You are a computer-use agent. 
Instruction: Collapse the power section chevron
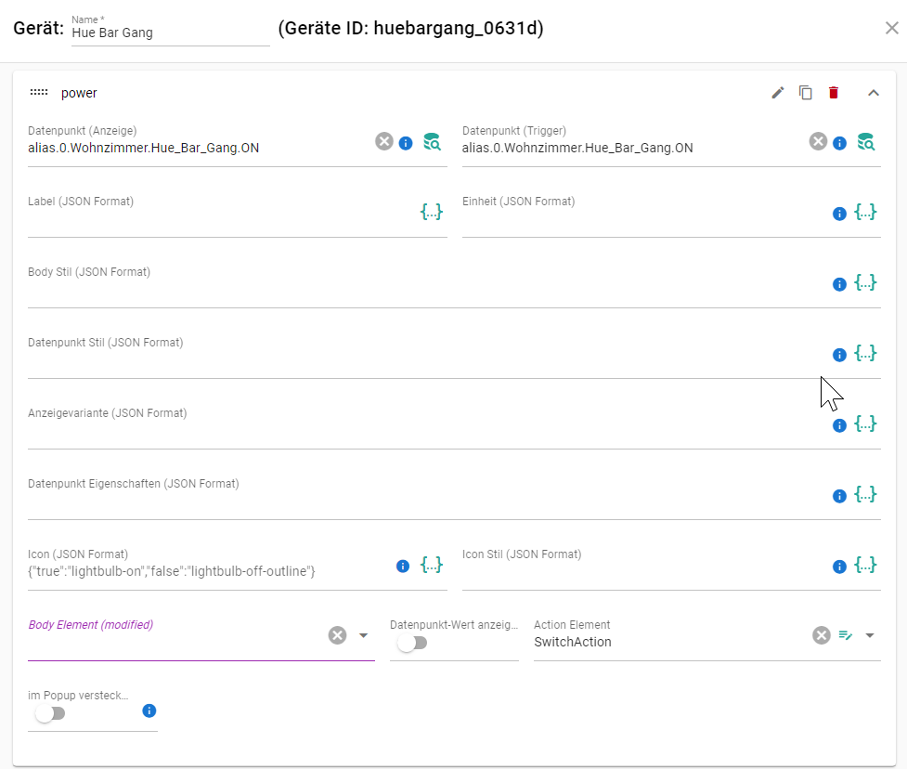[x=873, y=93]
